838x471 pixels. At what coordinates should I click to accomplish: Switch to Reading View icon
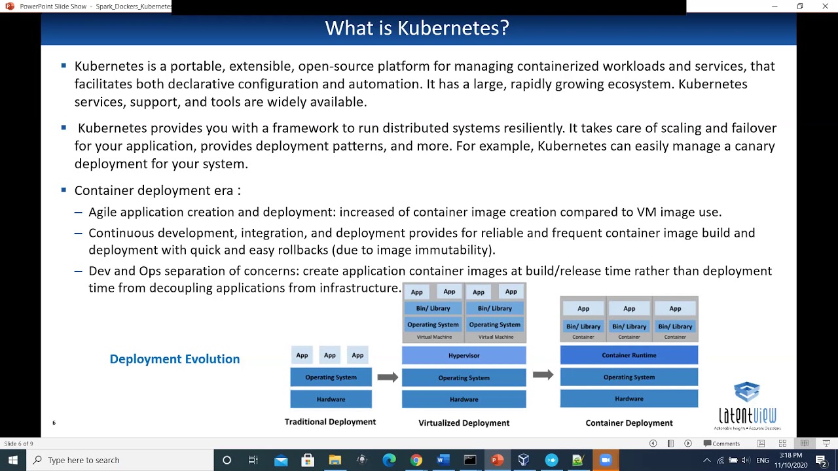[805, 444]
